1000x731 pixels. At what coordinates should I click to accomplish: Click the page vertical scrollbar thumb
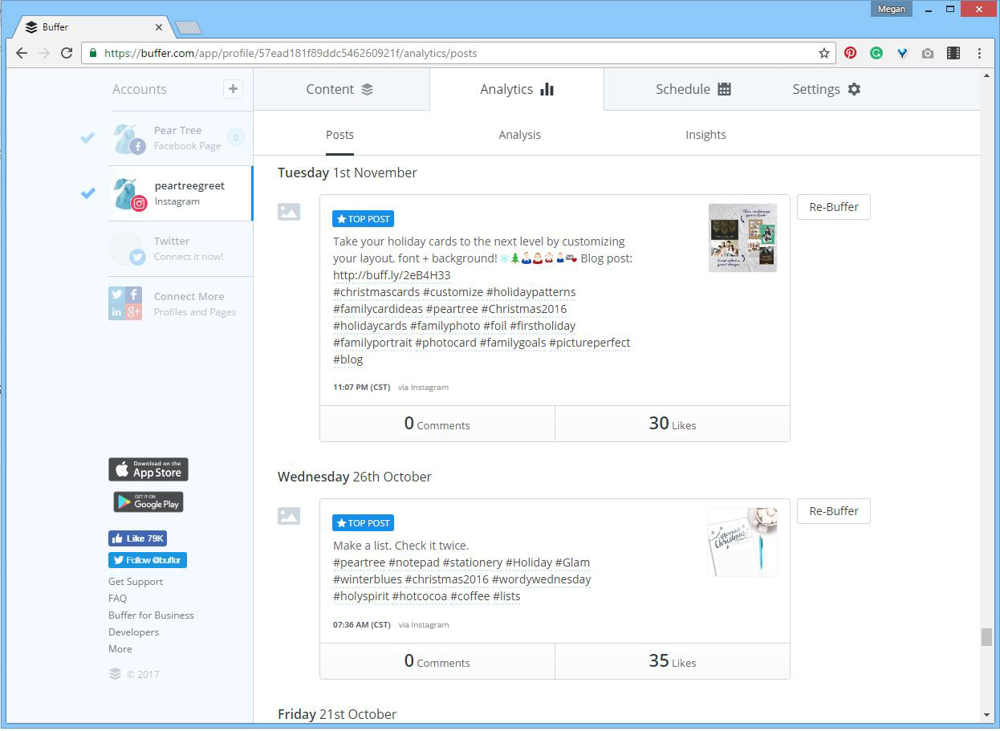tap(986, 636)
